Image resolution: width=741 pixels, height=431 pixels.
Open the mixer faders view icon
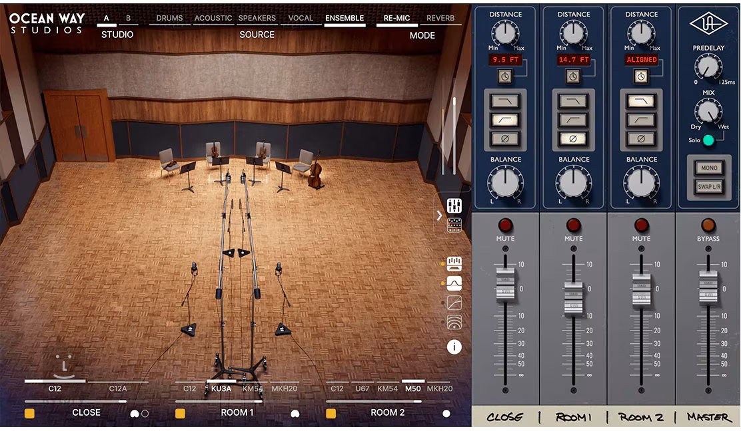pyautogui.click(x=454, y=206)
